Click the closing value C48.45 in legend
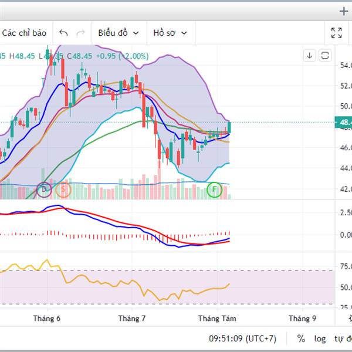 pyautogui.click(x=79, y=56)
